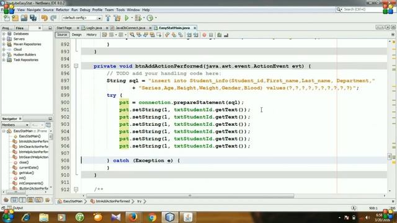
Task: Open the History view
Action: tap(91, 35)
